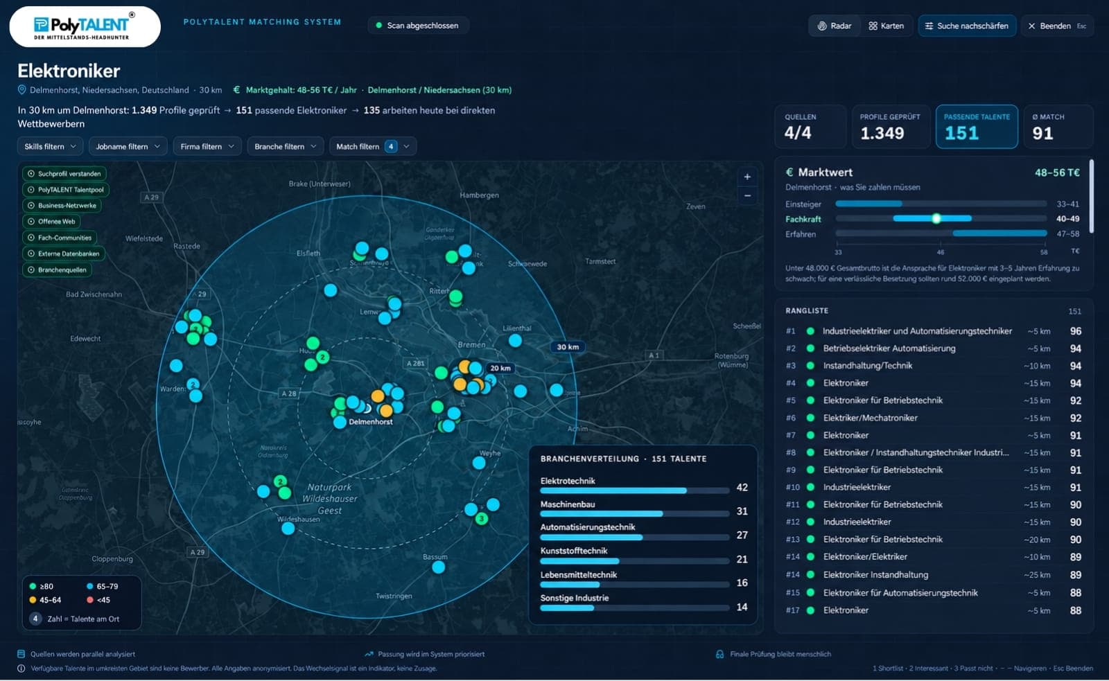Click the green cluster marker numbered 3

(482, 518)
